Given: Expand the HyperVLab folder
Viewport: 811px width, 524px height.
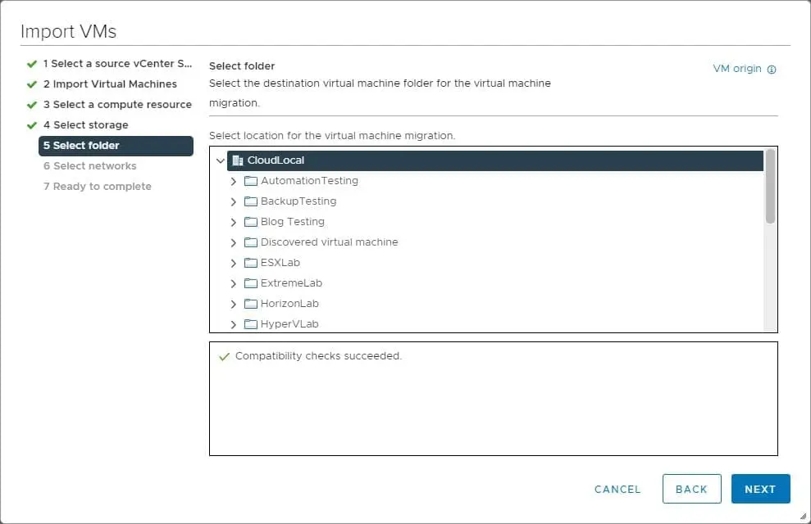Looking at the screenshot, I should pyautogui.click(x=234, y=324).
